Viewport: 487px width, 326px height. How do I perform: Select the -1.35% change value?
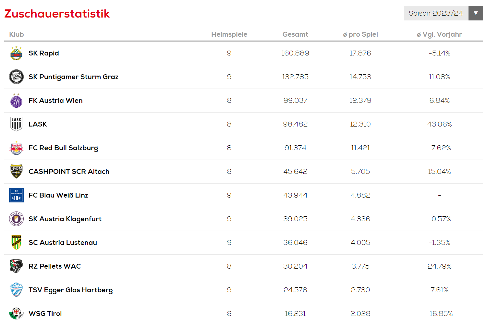(439, 243)
